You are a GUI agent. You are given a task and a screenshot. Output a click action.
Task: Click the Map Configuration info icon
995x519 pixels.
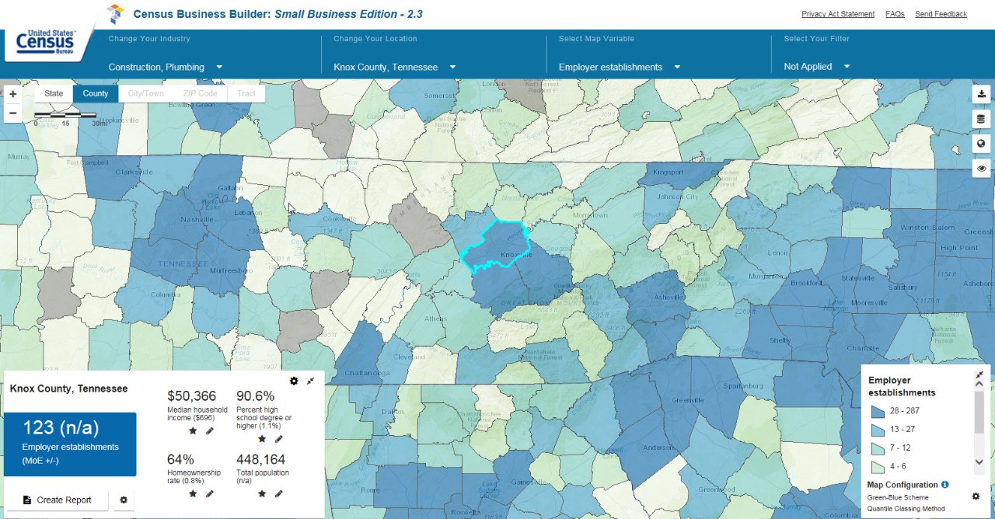[944, 485]
